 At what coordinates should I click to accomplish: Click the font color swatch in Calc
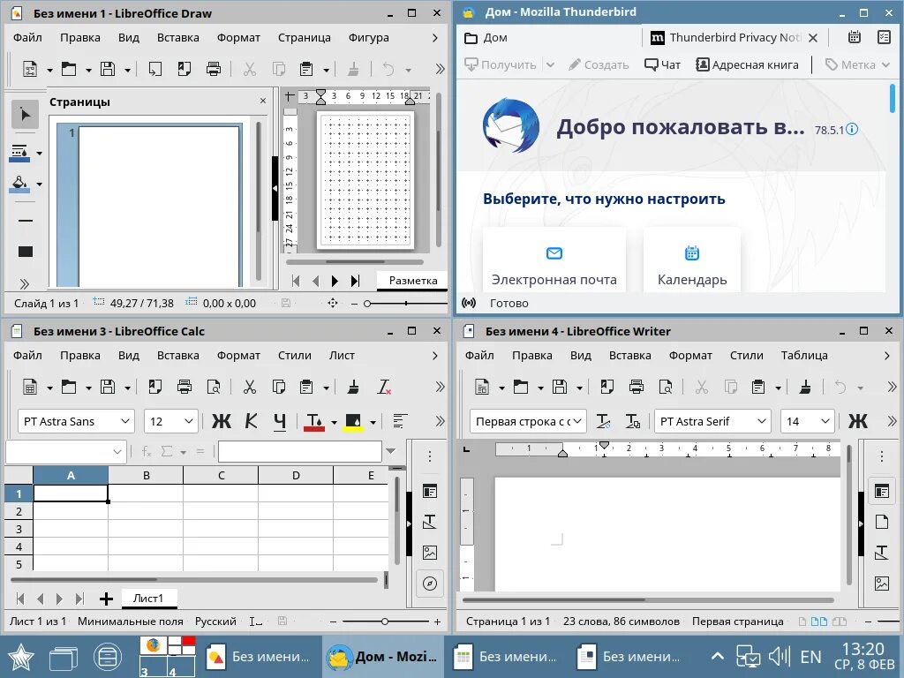coord(313,421)
